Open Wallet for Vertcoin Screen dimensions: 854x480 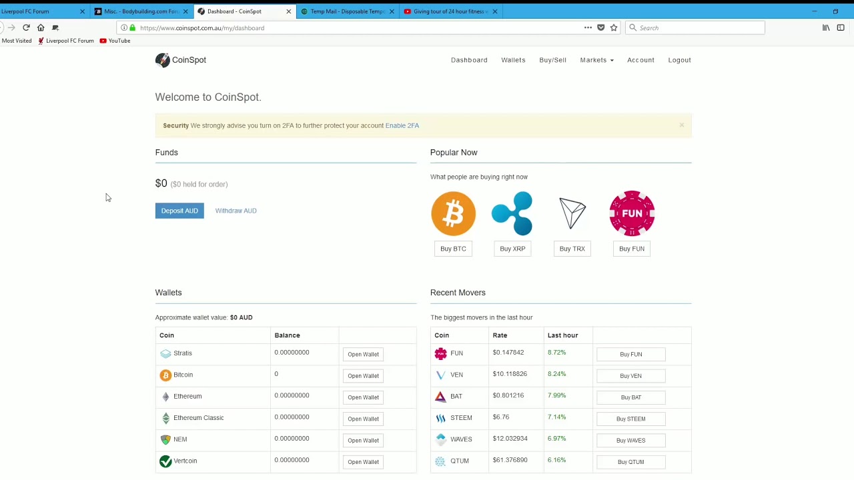pyautogui.click(x=363, y=461)
